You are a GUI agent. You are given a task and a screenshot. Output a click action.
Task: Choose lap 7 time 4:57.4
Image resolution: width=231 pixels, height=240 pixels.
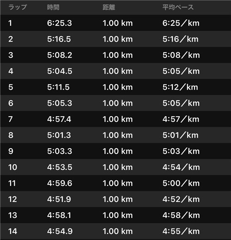click(59, 119)
